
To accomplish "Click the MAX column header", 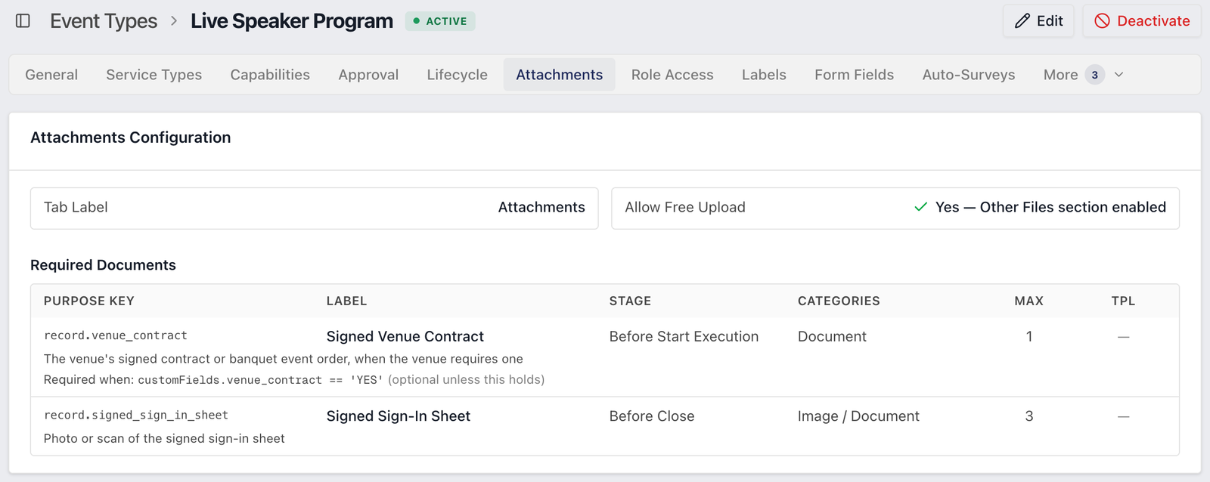I will (x=1028, y=301).
